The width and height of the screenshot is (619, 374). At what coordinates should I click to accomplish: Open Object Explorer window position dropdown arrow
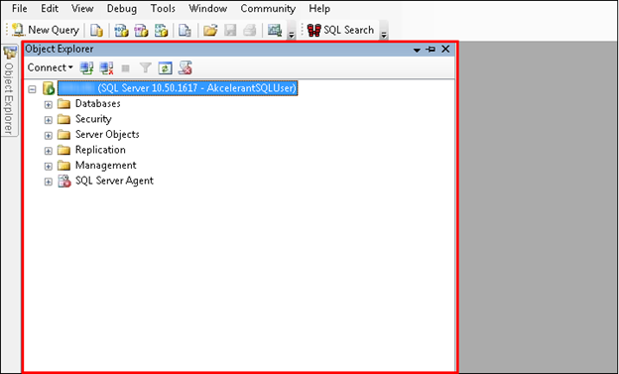point(417,50)
